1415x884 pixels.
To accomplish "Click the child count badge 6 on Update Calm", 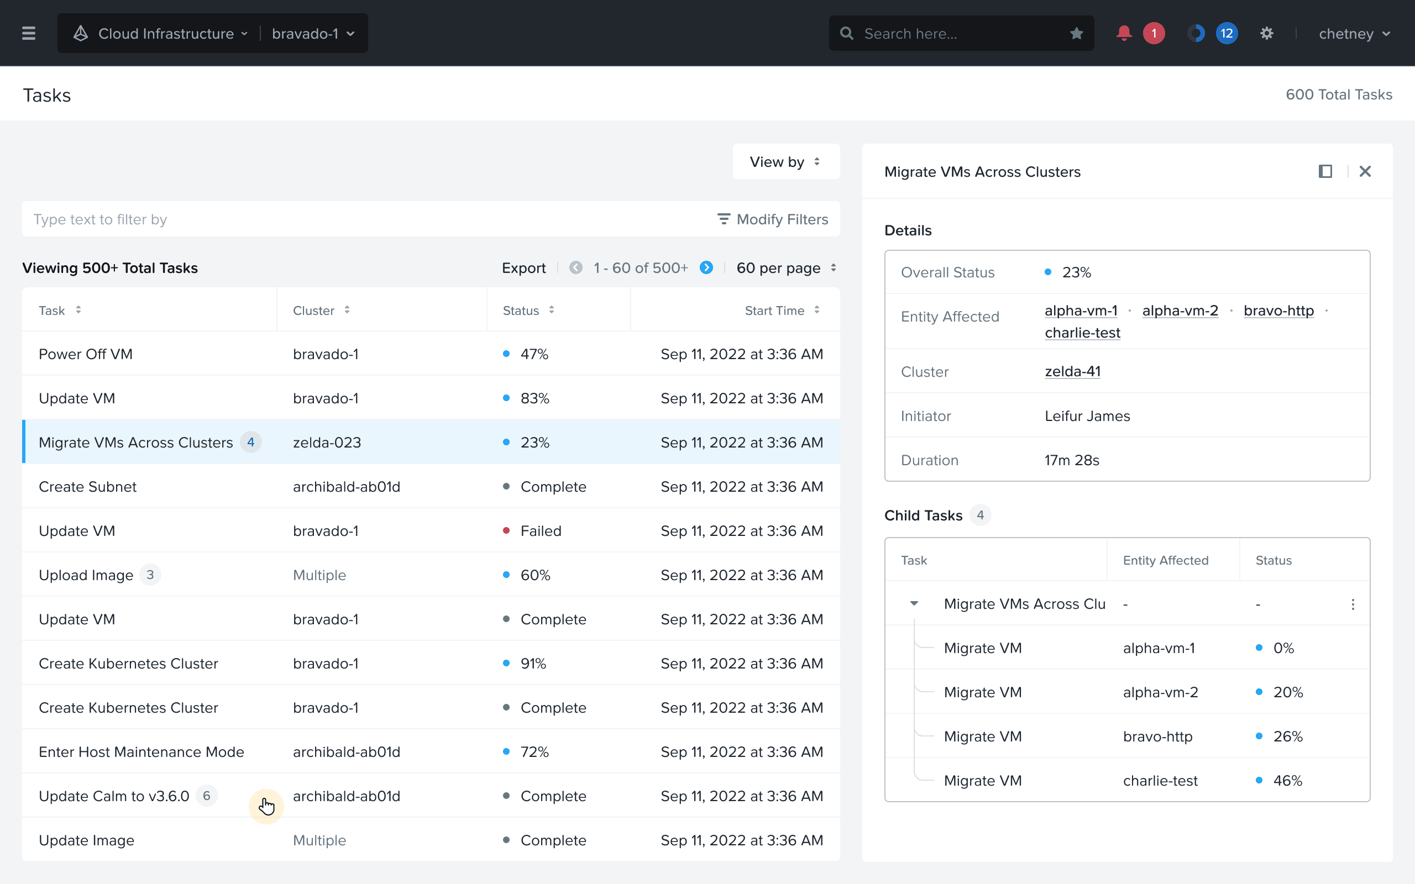I will tap(206, 796).
